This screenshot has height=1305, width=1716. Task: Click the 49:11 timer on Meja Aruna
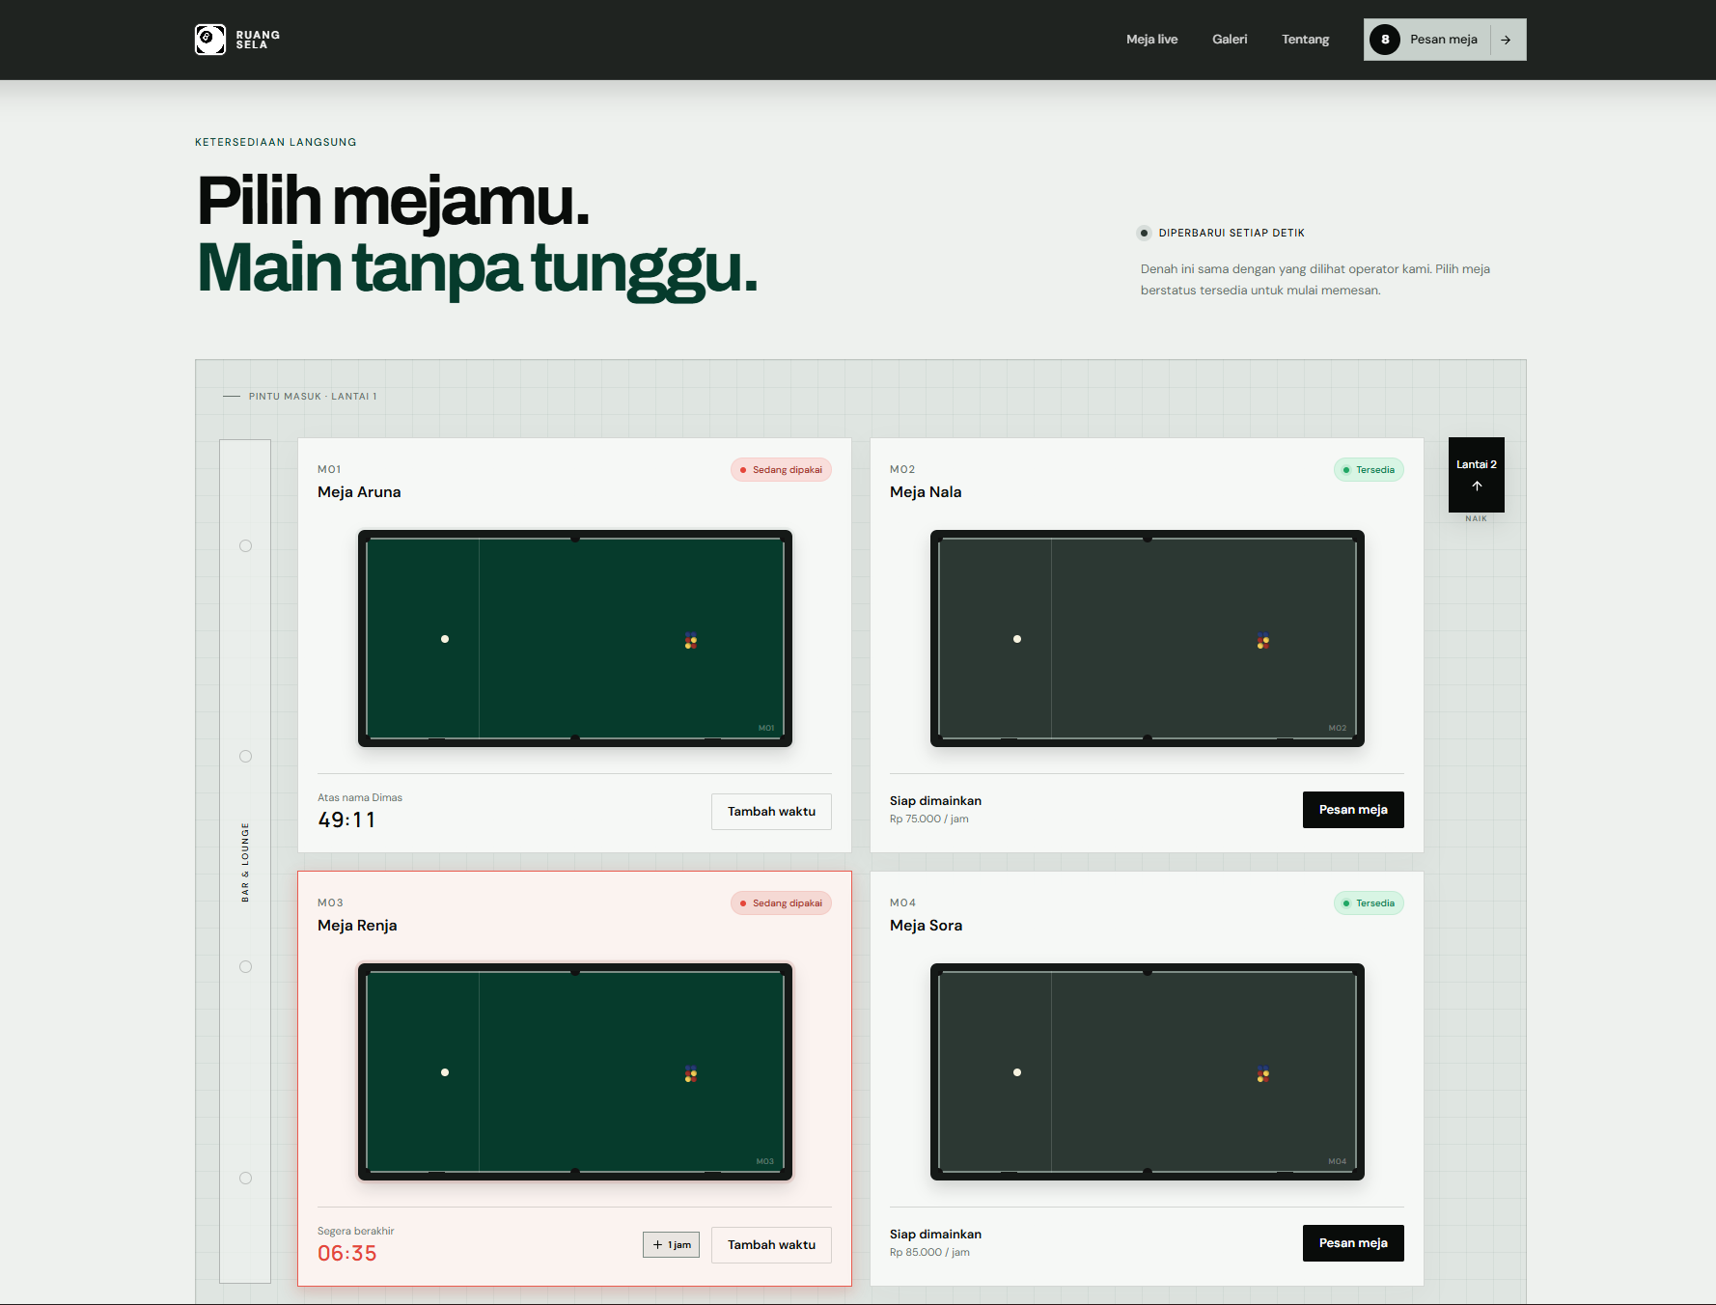[x=346, y=820]
